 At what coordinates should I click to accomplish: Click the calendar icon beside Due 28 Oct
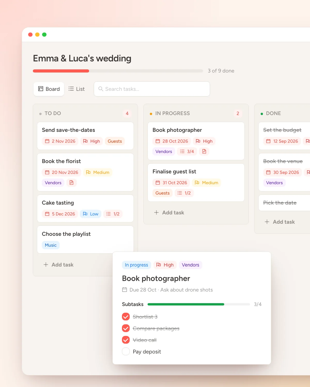[x=125, y=289]
